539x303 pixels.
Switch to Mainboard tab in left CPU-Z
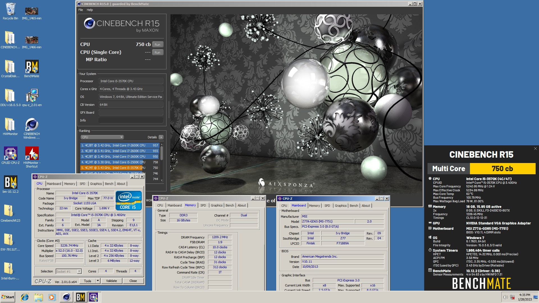(54, 184)
